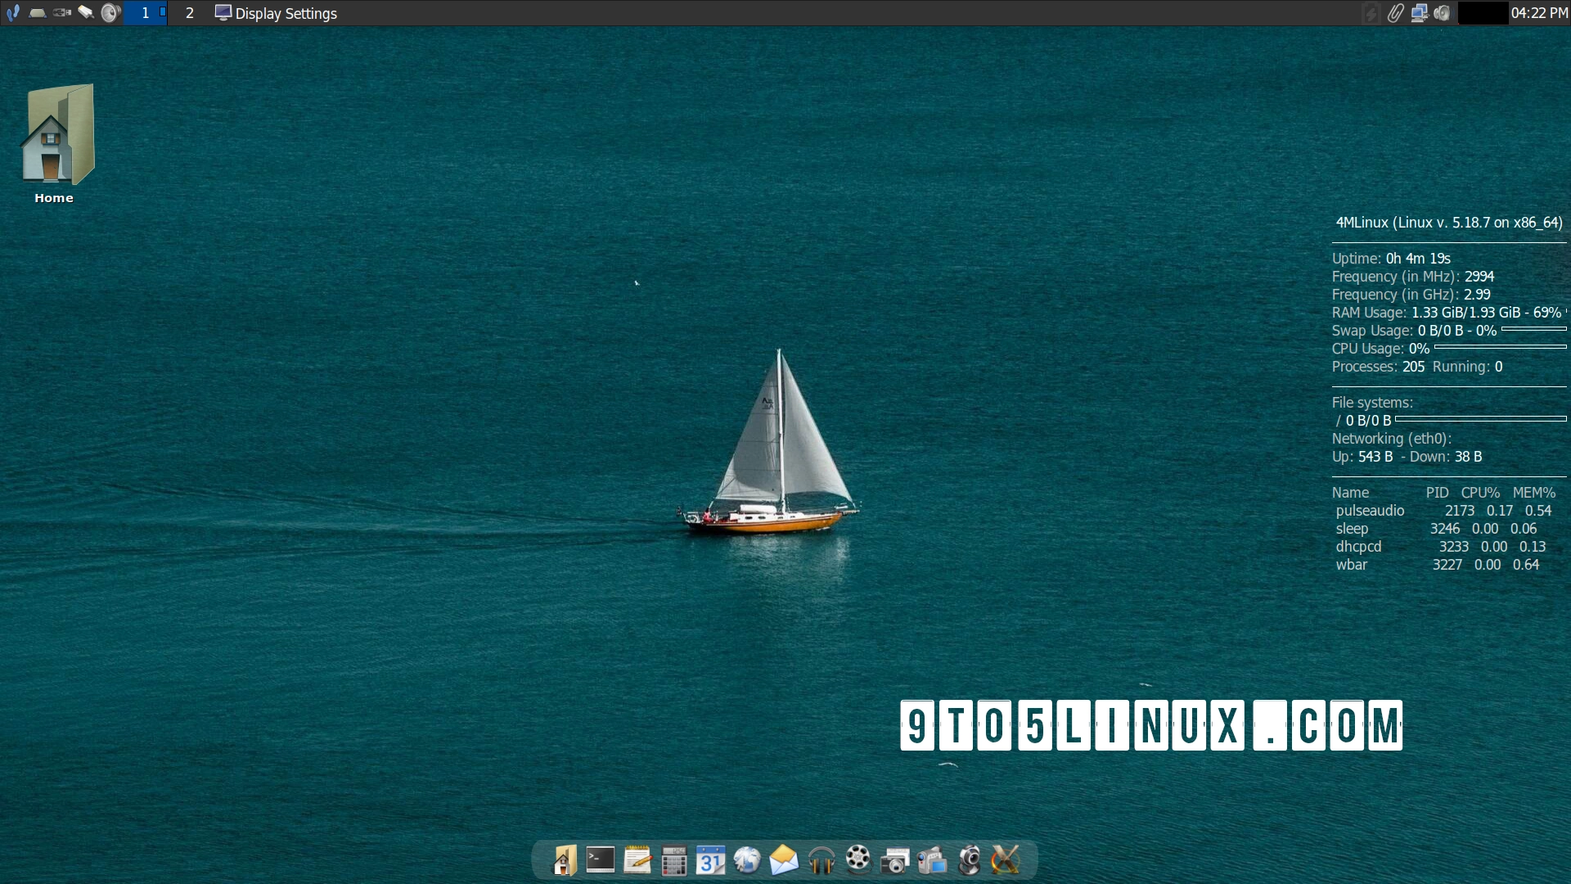Open the terminal emulator from the dock
The image size is (1571, 884).
click(601, 859)
